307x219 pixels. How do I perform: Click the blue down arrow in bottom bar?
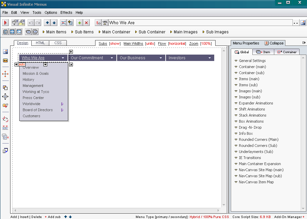pos(71,217)
